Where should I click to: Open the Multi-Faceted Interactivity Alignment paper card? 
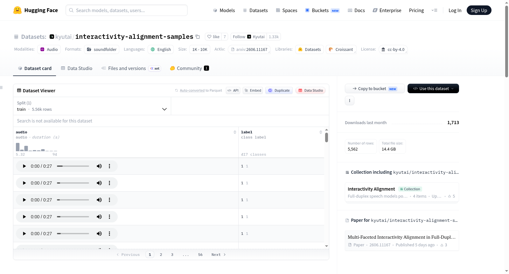(402, 241)
